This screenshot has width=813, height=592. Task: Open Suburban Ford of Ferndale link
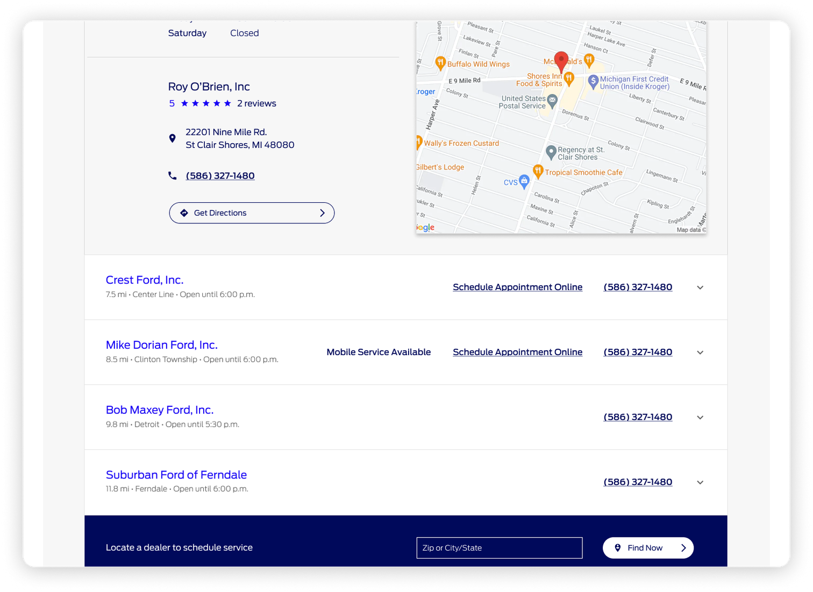176,475
